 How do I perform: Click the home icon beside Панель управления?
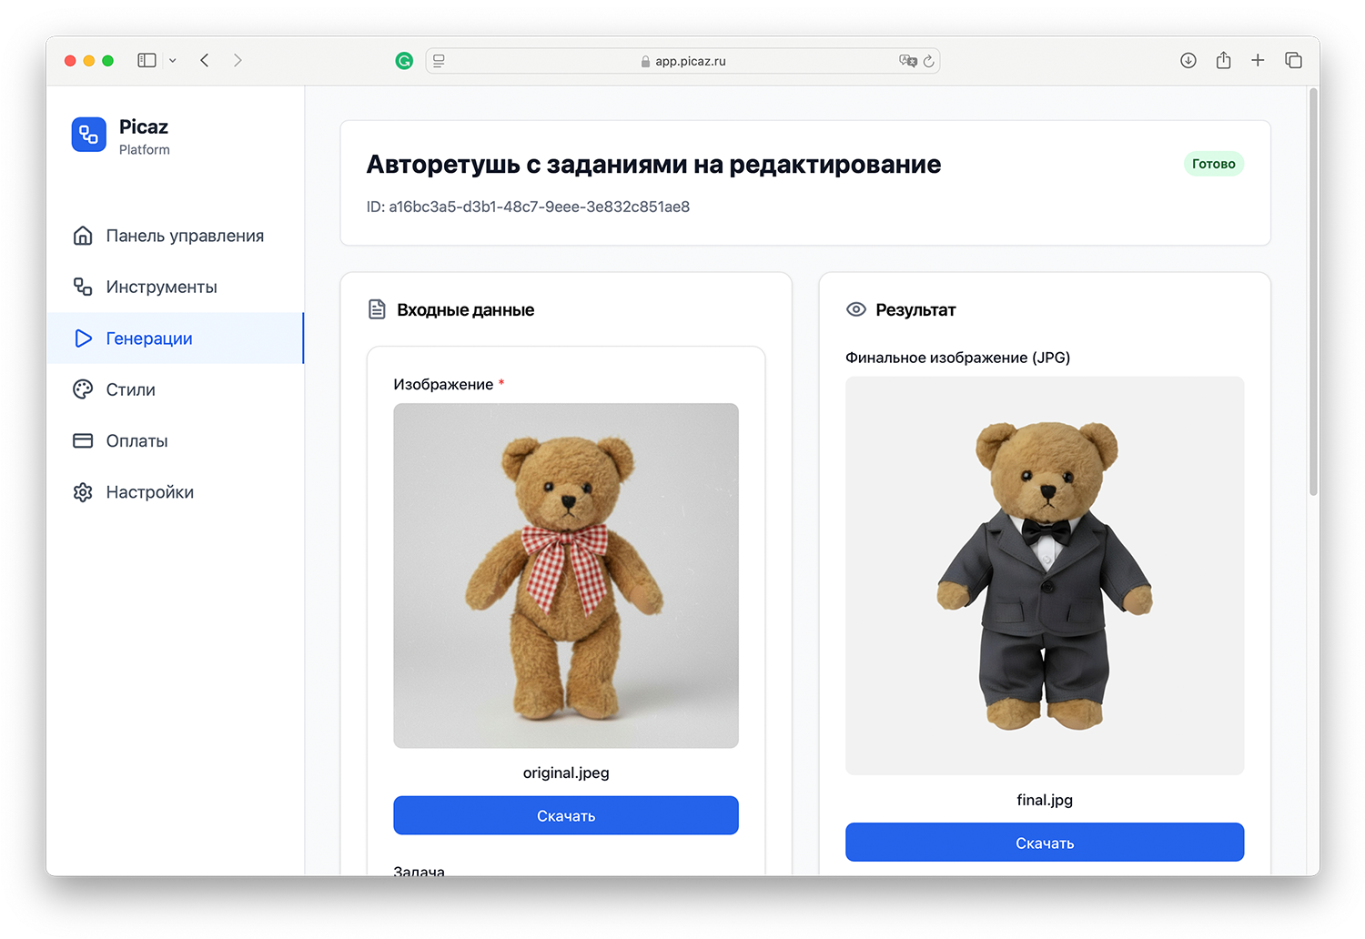point(83,235)
